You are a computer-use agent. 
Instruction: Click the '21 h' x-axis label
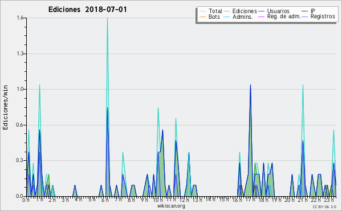pos(303,200)
